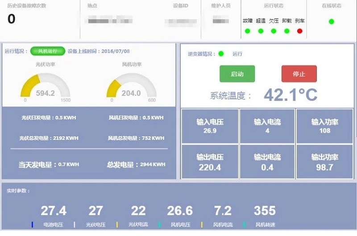Click the 地点 location header label
Screen dimensions: 357x236
tap(92, 6)
